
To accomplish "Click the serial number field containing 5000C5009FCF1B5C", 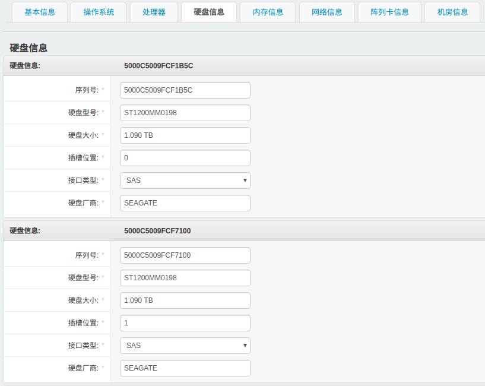I will tap(184, 90).
